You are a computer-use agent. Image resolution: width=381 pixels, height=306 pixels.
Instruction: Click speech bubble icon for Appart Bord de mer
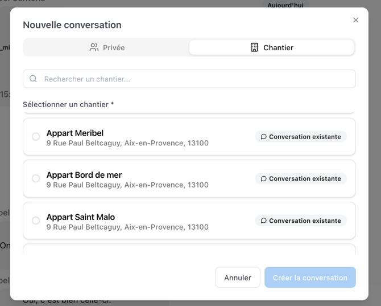(263, 179)
